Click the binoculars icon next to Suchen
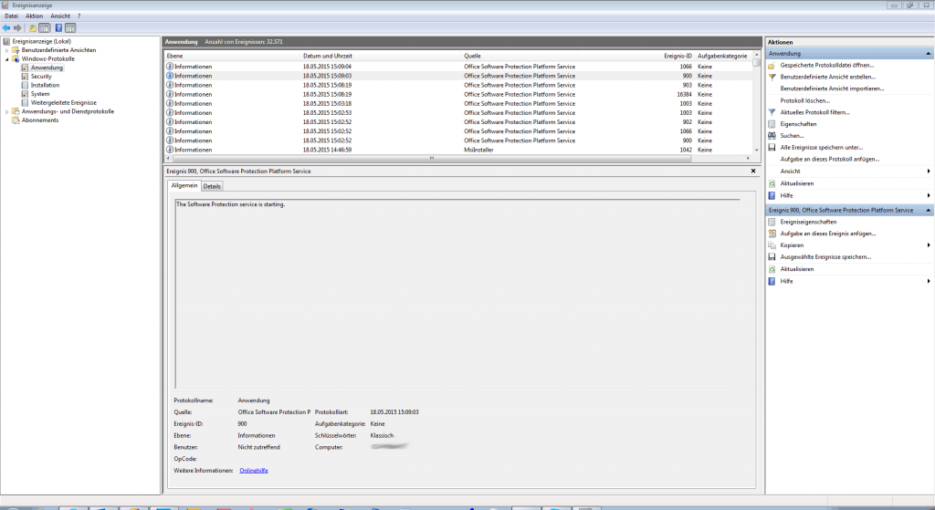 772,136
